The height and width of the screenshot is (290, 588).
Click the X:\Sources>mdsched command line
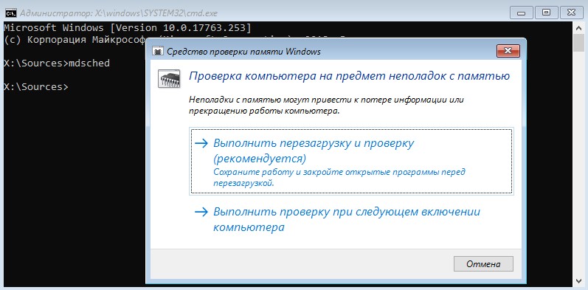[x=57, y=63]
